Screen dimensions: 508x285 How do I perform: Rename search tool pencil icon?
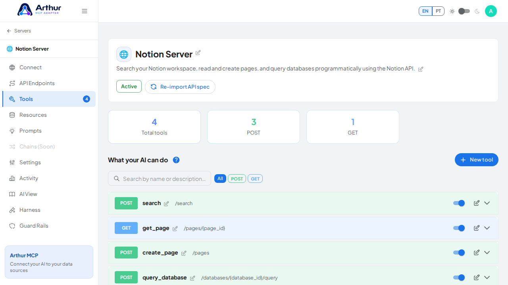click(x=166, y=203)
